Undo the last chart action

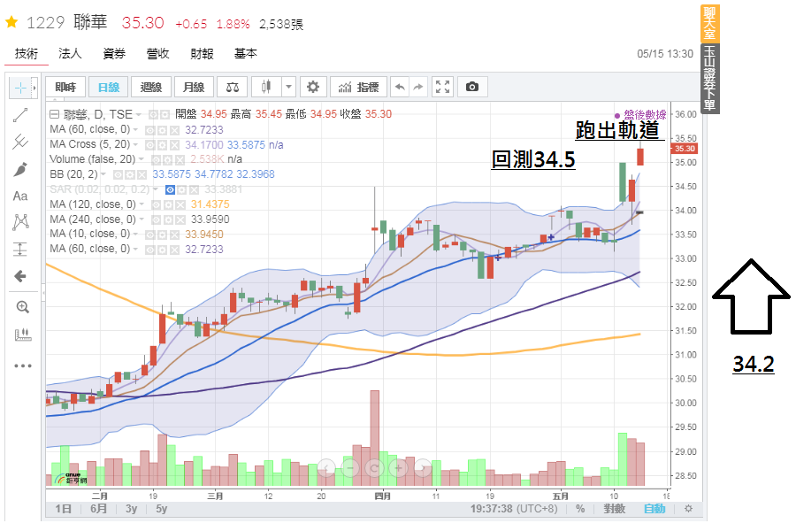pyautogui.click(x=400, y=87)
